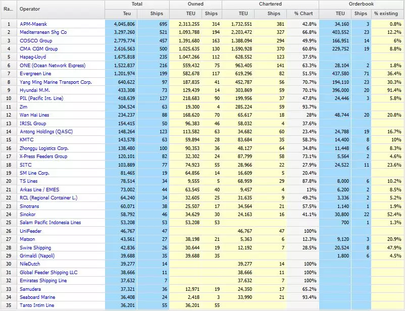The height and width of the screenshot is (311, 405).
Task: Open the Tanto Intim Line link
Action: tap(37, 305)
